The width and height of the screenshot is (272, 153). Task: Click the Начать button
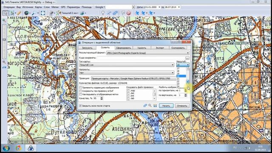[x=166, y=106]
